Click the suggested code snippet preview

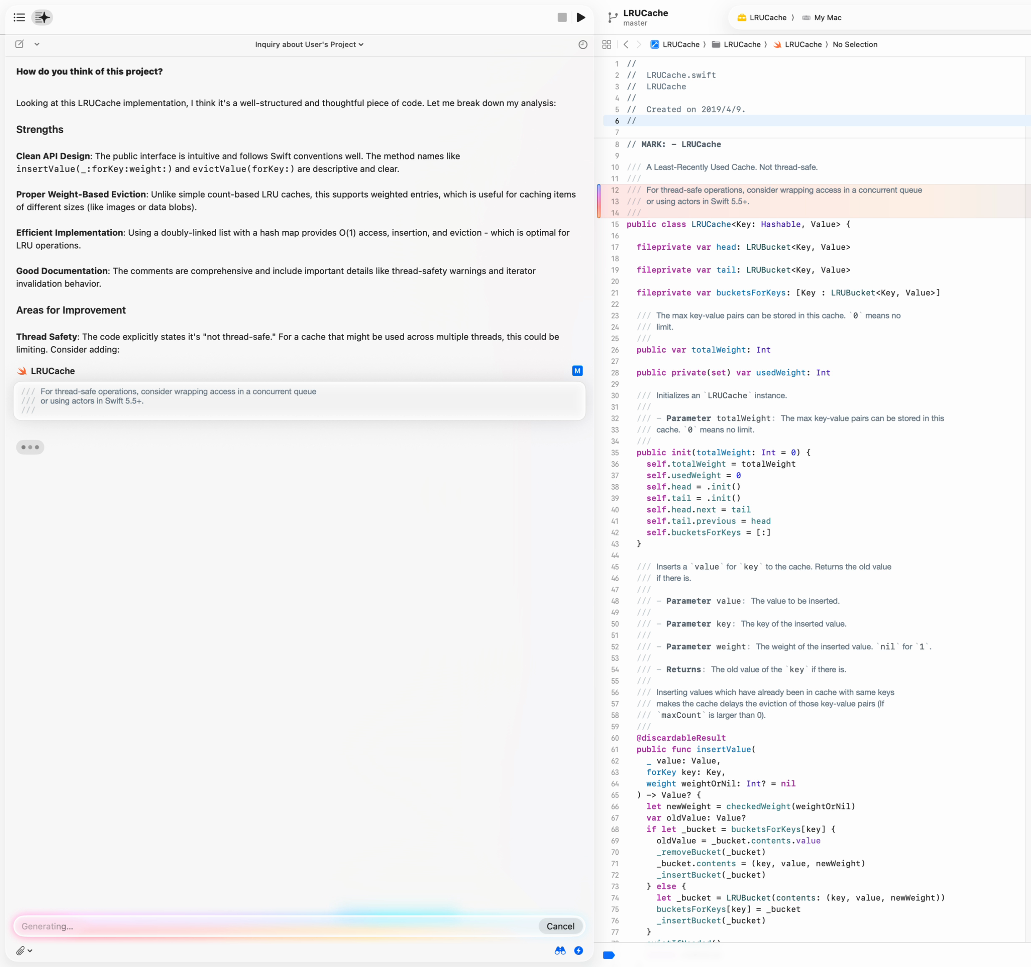pos(299,401)
